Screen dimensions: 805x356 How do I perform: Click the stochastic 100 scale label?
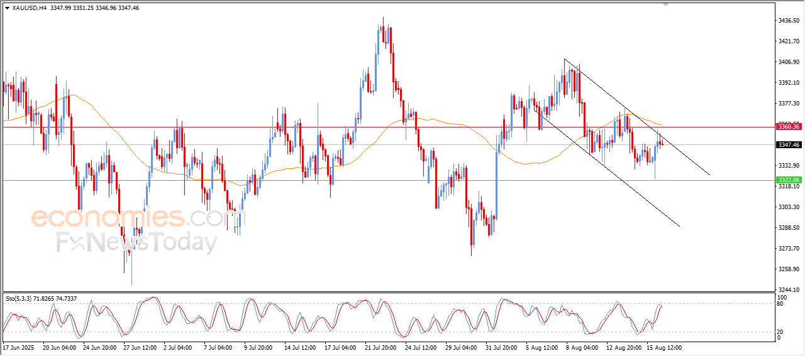[783, 298]
